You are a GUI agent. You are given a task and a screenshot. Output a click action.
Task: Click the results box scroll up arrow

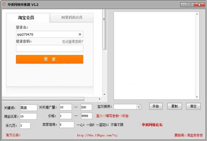197,14
